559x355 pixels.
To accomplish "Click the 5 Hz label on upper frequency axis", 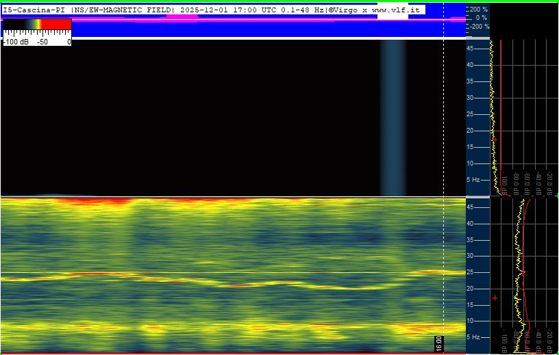I will [x=473, y=180].
